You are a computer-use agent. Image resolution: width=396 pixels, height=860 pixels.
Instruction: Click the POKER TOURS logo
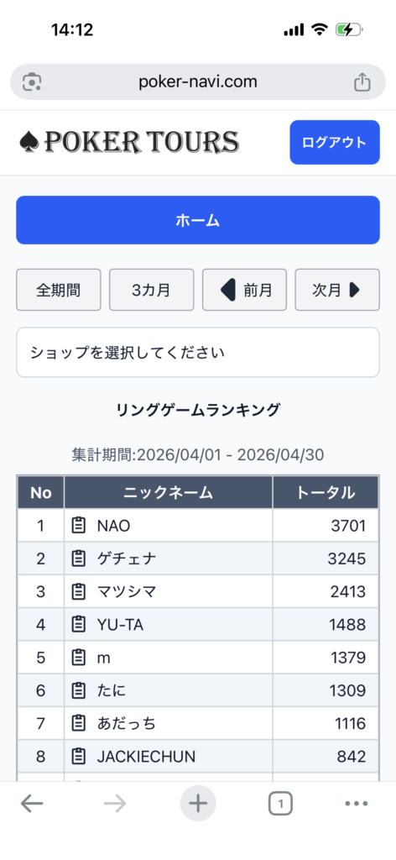click(128, 142)
